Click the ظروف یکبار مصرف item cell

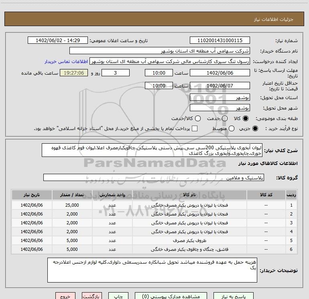(x=189, y=241)
